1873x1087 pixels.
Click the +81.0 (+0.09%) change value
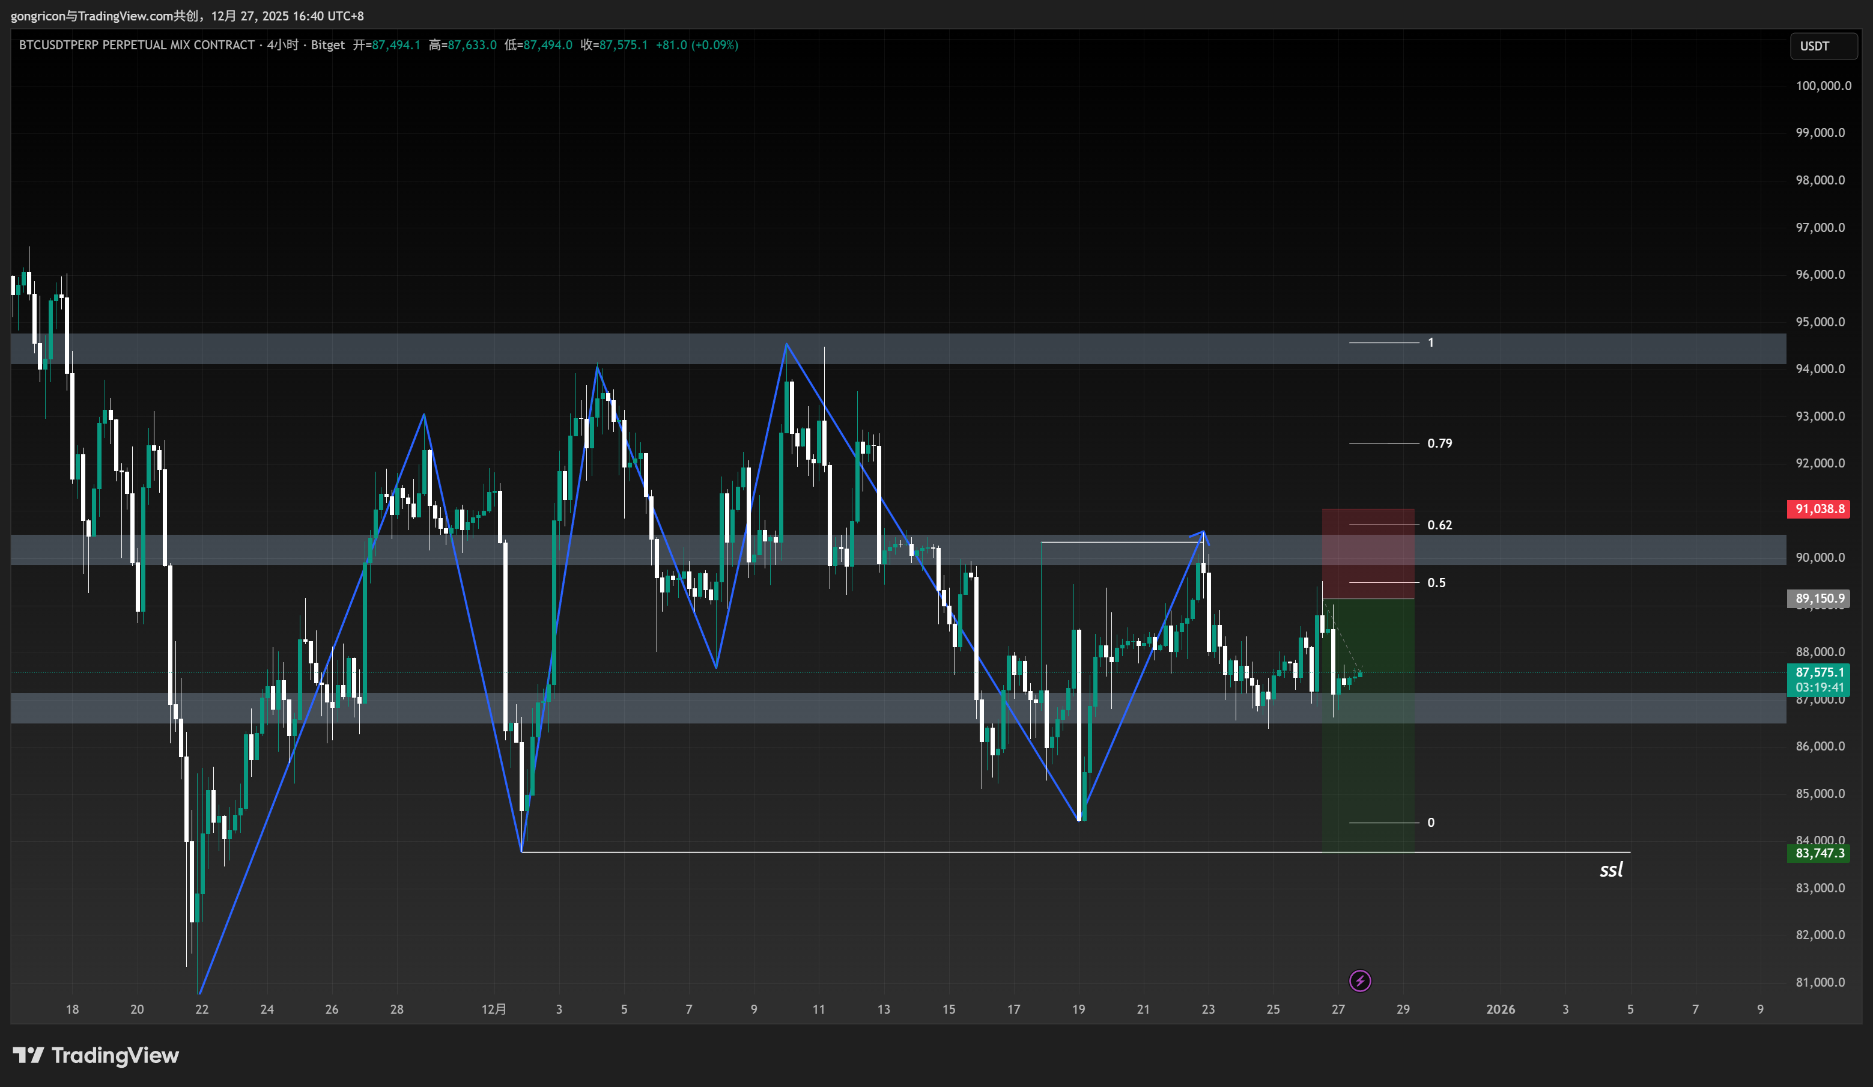tap(696, 45)
